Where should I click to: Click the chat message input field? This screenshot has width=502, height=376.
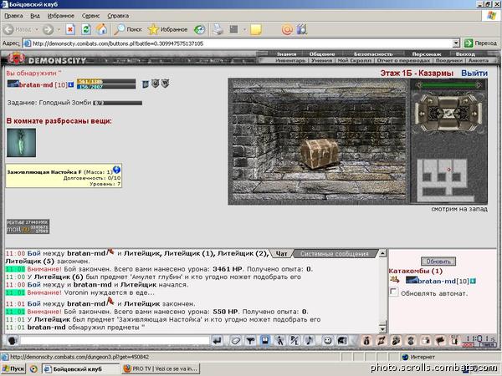115,341
